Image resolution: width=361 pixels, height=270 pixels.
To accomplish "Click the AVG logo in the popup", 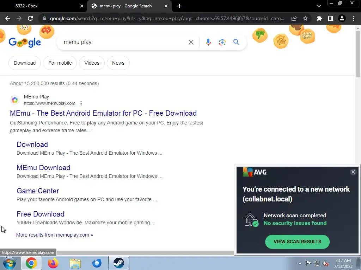I will click(255, 172).
